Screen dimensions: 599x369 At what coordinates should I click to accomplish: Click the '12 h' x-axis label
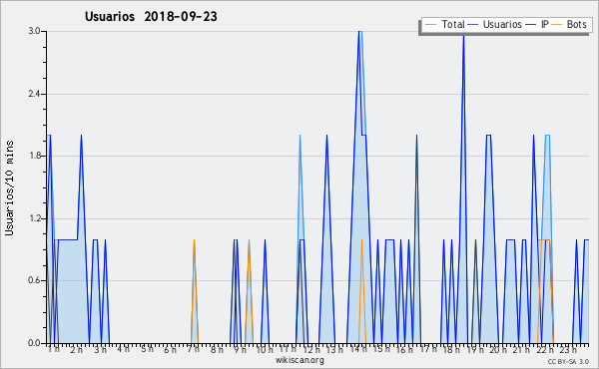pyautogui.click(x=311, y=349)
